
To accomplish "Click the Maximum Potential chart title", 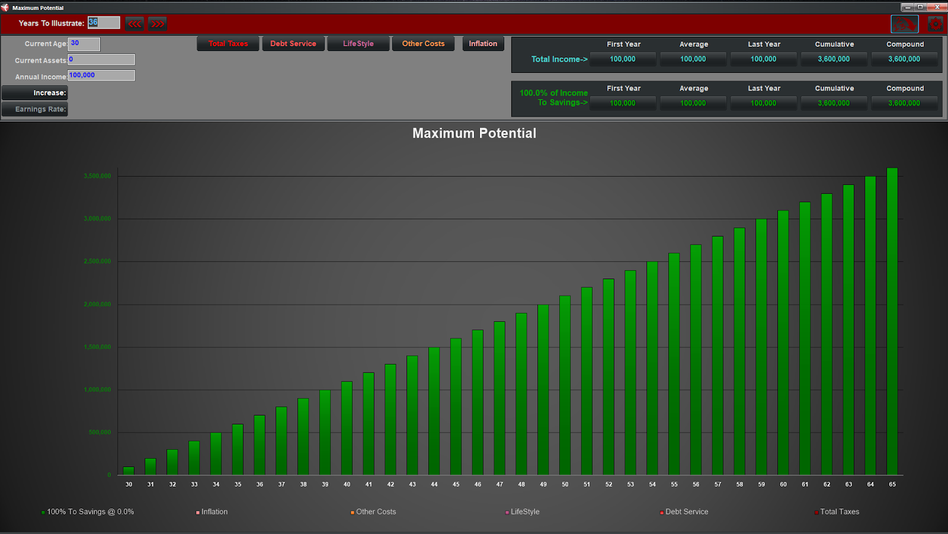I will 475,133.
